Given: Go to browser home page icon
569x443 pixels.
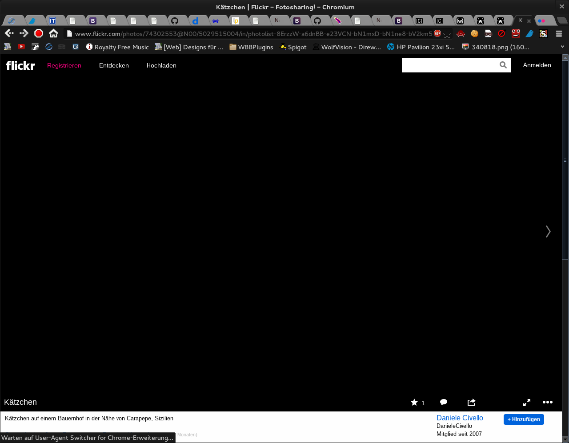Looking at the screenshot, I should pyautogui.click(x=53, y=33).
